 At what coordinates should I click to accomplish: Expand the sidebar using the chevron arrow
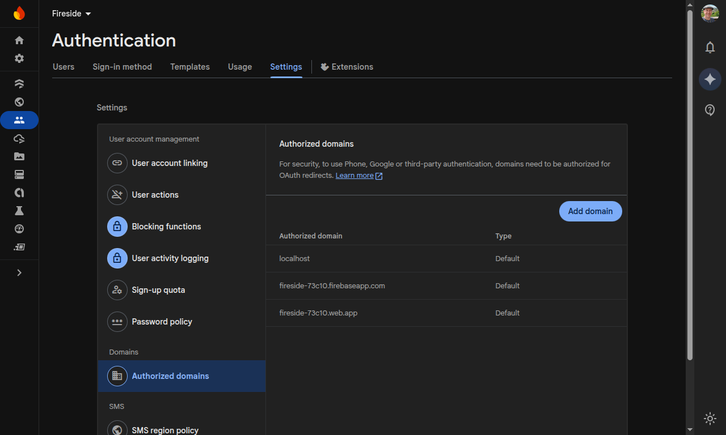19,272
